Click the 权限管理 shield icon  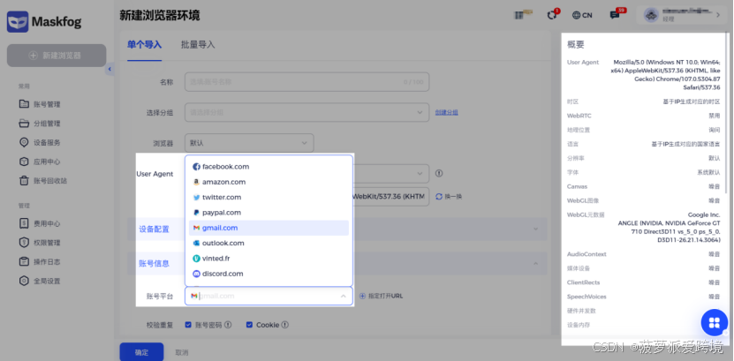pyautogui.click(x=24, y=243)
